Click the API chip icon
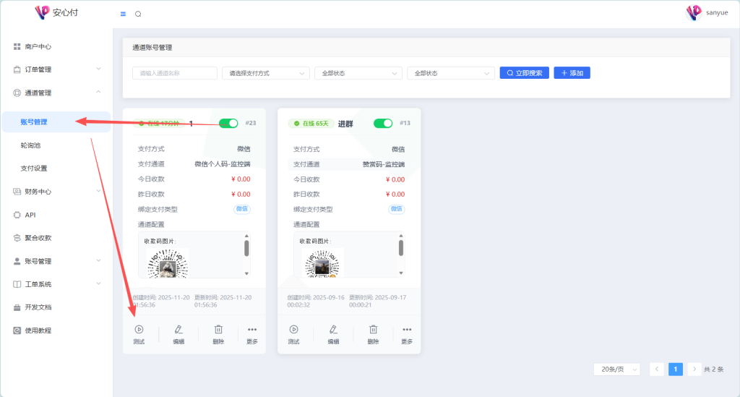 pos(17,215)
